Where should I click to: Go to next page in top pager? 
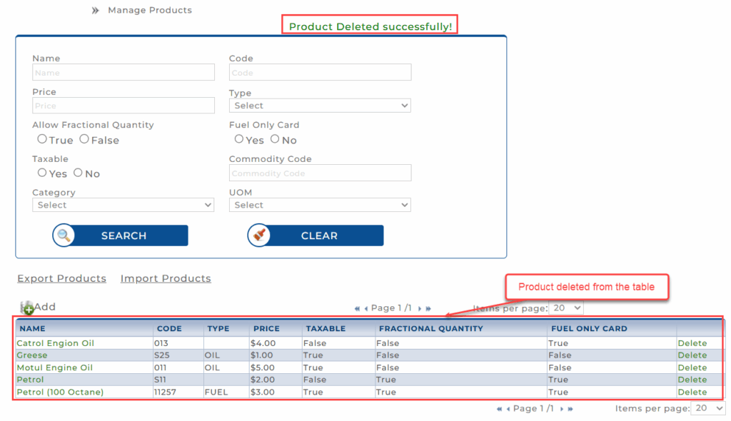pyautogui.click(x=419, y=308)
